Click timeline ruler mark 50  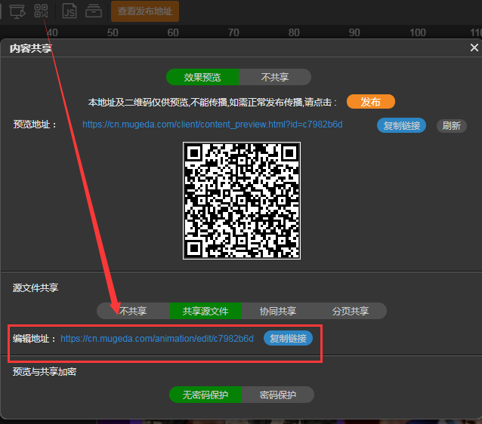pyautogui.click(x=113, y=32)
